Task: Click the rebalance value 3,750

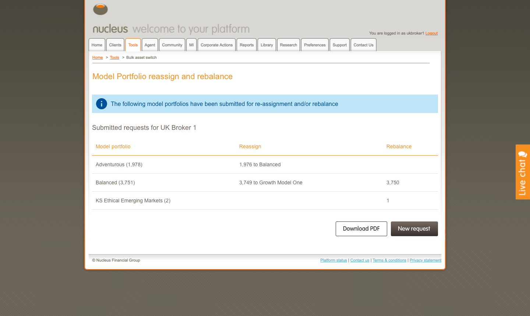Action: pyautogui.click(x=393, y=182)
